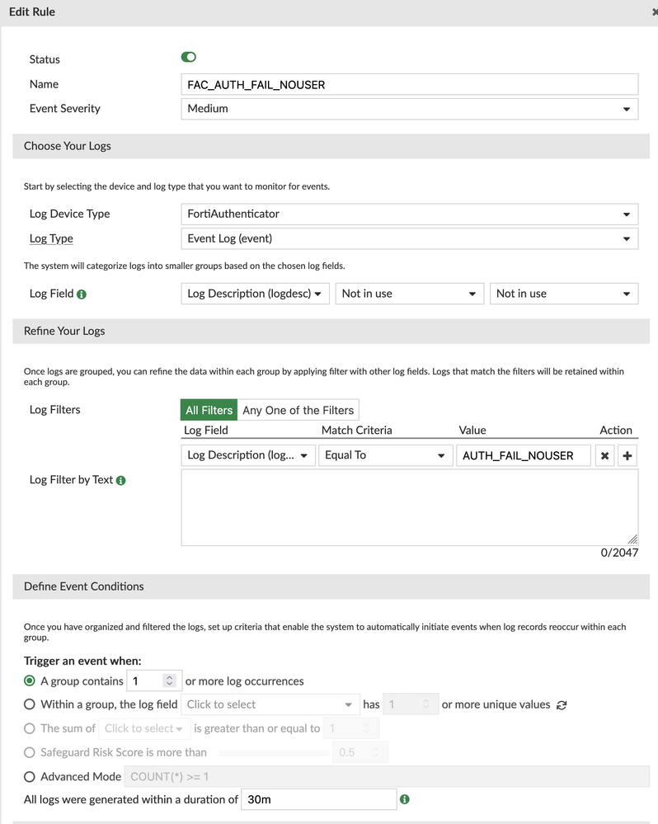Select the Advanced Mode radio button
Viewport: 658px width, 824px height.
(x=30, y=776)
